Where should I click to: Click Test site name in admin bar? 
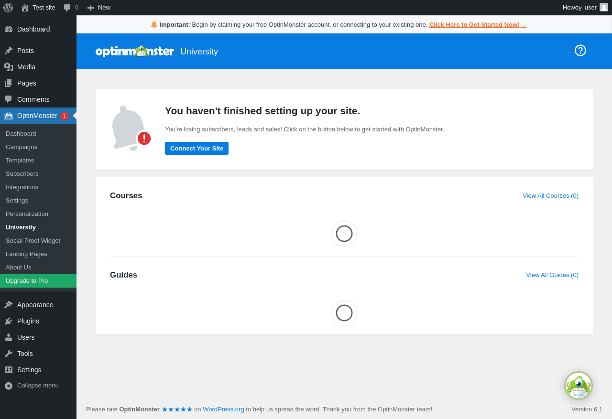[44, 8]
